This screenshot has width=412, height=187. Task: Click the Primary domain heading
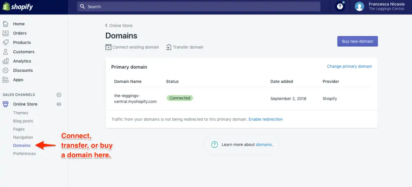[x=129, y=67]
